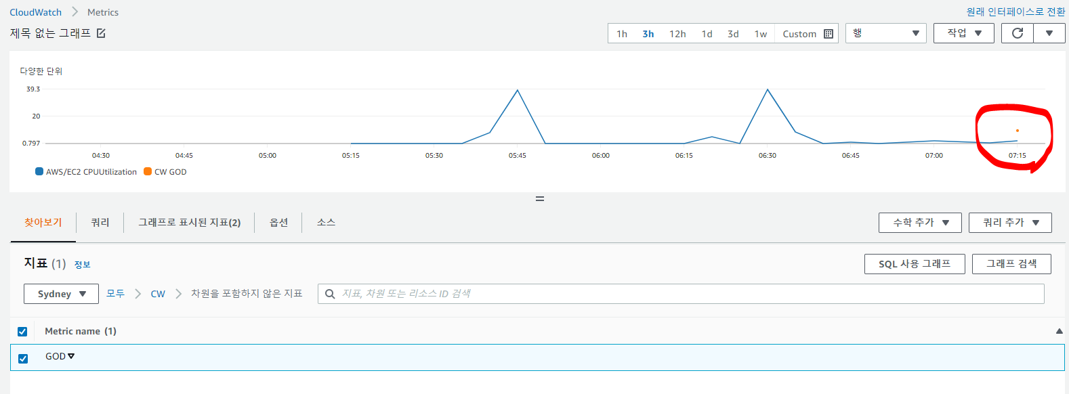1069x394 pixels.
Task: Select the 1h time range
Action: [x=622, y=34]
